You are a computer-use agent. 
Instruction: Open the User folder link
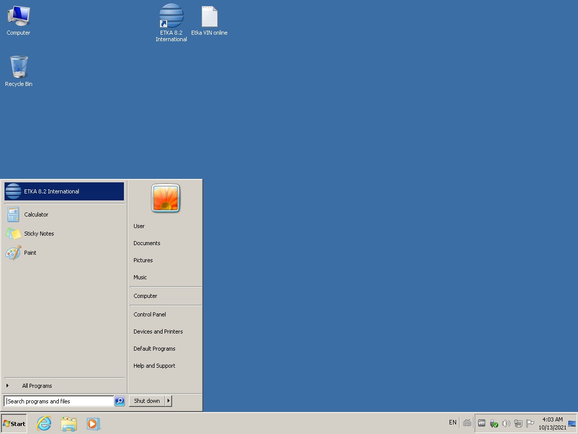139,226
